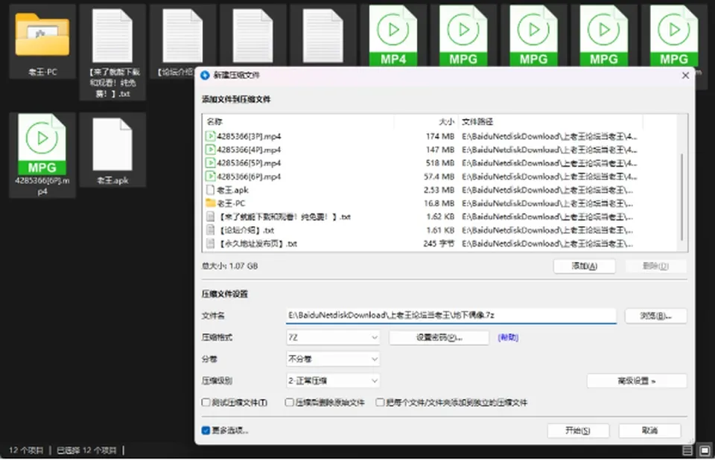Click the 浏览(B)... browse button
Screen dimensions: 715x460
pos(655,316)
